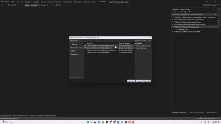Click the dialog help question mark
Image resolution: width=221 pixels, height=124 pixels.
(x=146, y=38)
